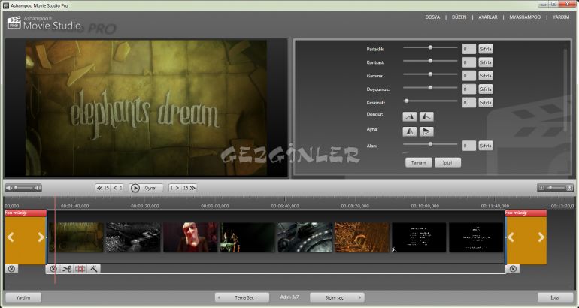The width and height of the screenshot is (579, 308).
Task: Click the İptal button in the step navigation bar
Action: point(555,297)
